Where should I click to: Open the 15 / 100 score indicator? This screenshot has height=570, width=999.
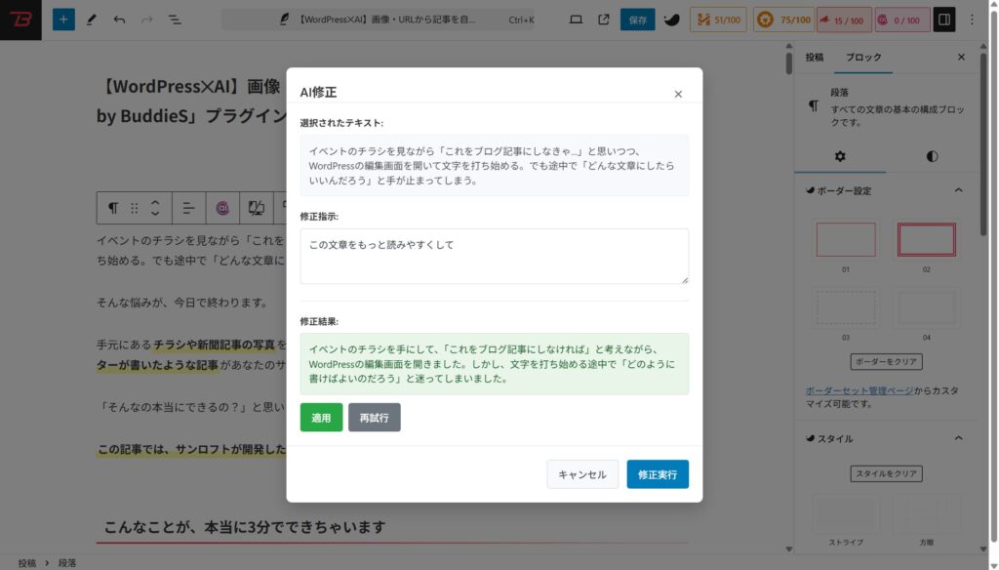[844, 20]
